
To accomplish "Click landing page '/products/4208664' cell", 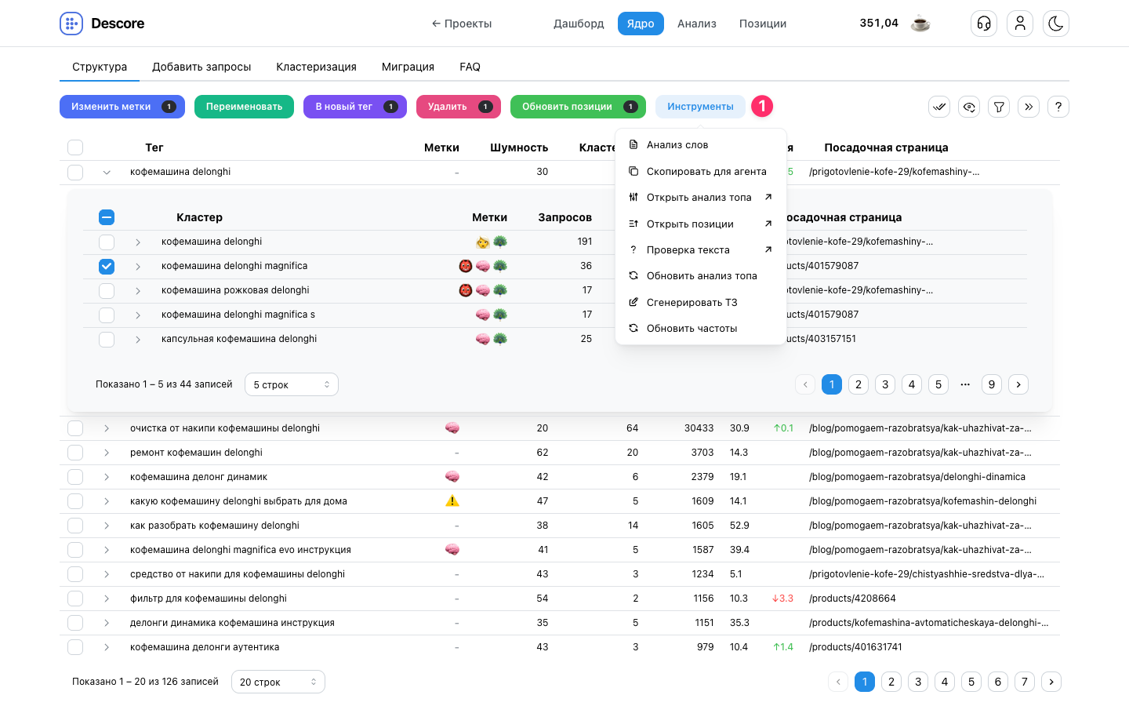I will (x=852, y=599).
